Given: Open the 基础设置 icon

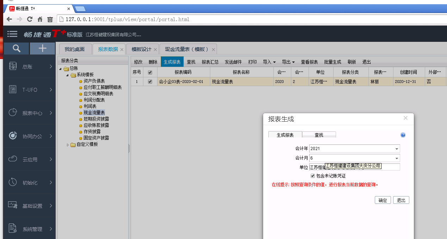Looking at the screenshot, I should pyautogui.click(x=13, y=206).
